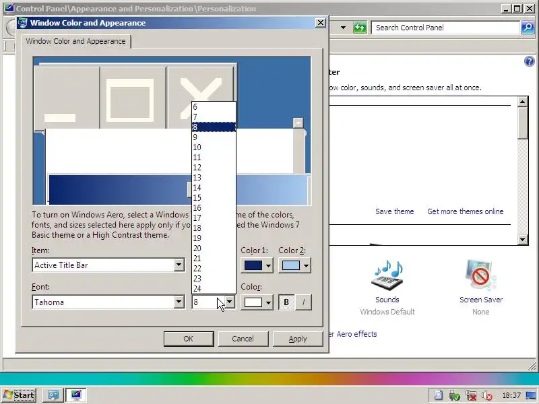Screen dimensions: 539x404
Task: Open the Start menu
Action: click(x=20, y=395)
